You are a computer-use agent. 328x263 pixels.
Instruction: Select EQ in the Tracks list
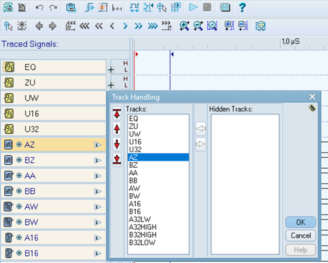(158, 119)
